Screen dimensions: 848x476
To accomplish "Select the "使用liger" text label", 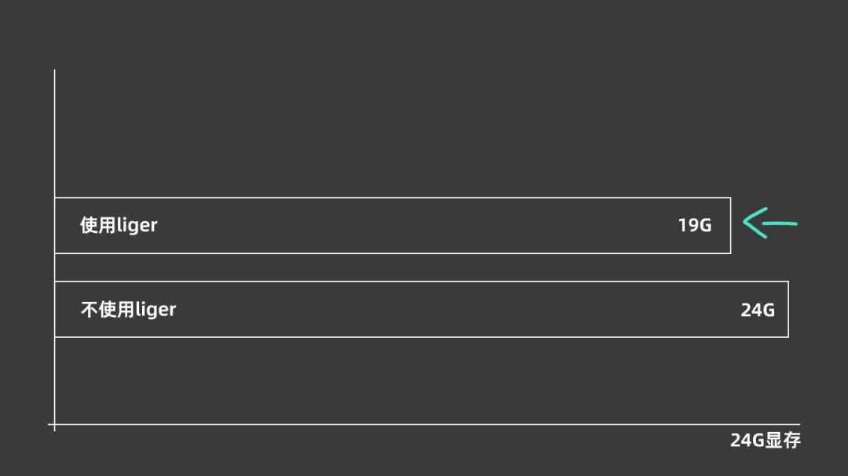I will pyautogui.click(x=119, y=225).
